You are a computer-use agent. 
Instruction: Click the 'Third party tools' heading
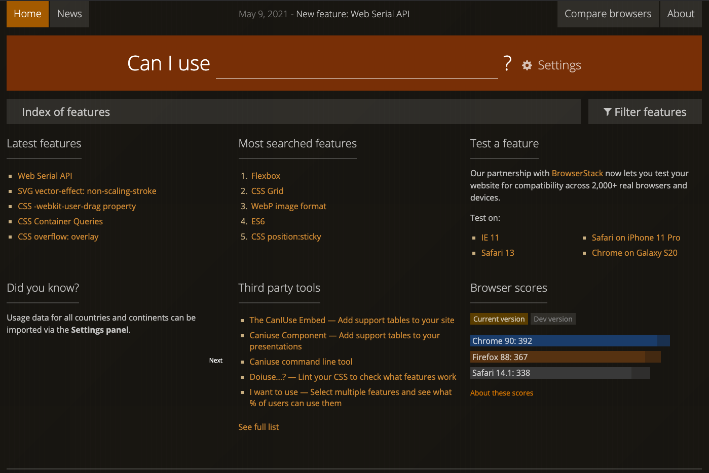point(279,288)
